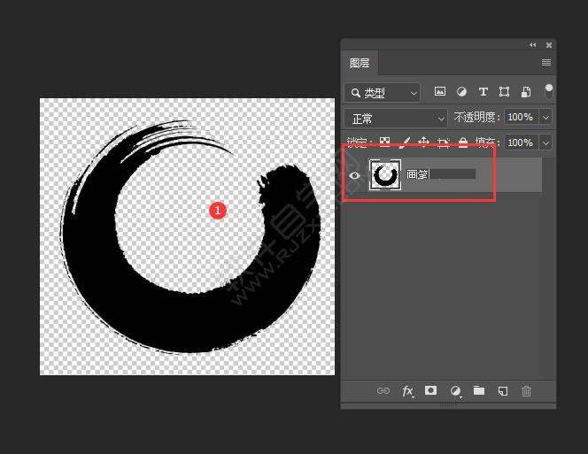Close the Layers panel
This screenshot has width=588, height=454.
click(x=549, y=45)
